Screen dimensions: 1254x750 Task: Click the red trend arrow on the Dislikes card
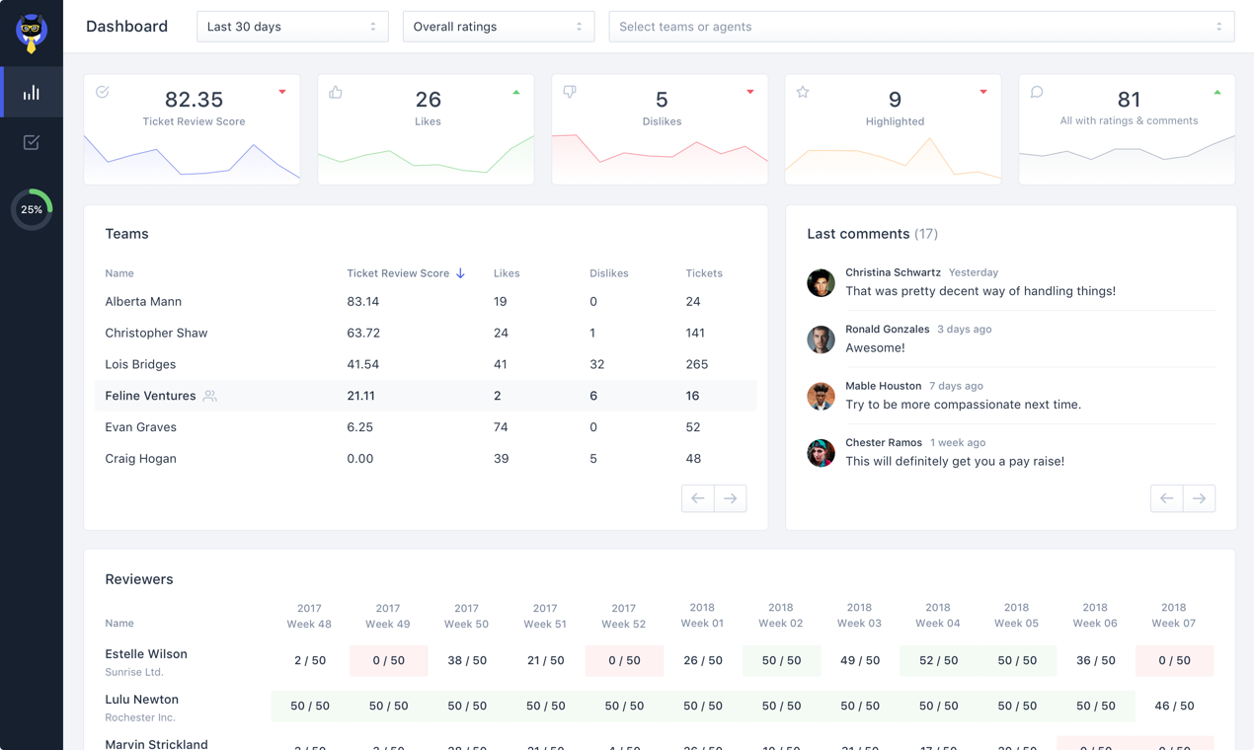click(x=749, y=92)
